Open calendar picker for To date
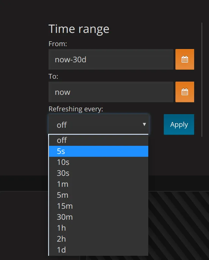This screenshot has width=209, height=260. click(184, 92)
